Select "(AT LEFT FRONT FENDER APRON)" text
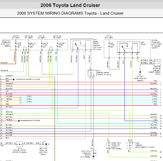 tap(140, 79)
